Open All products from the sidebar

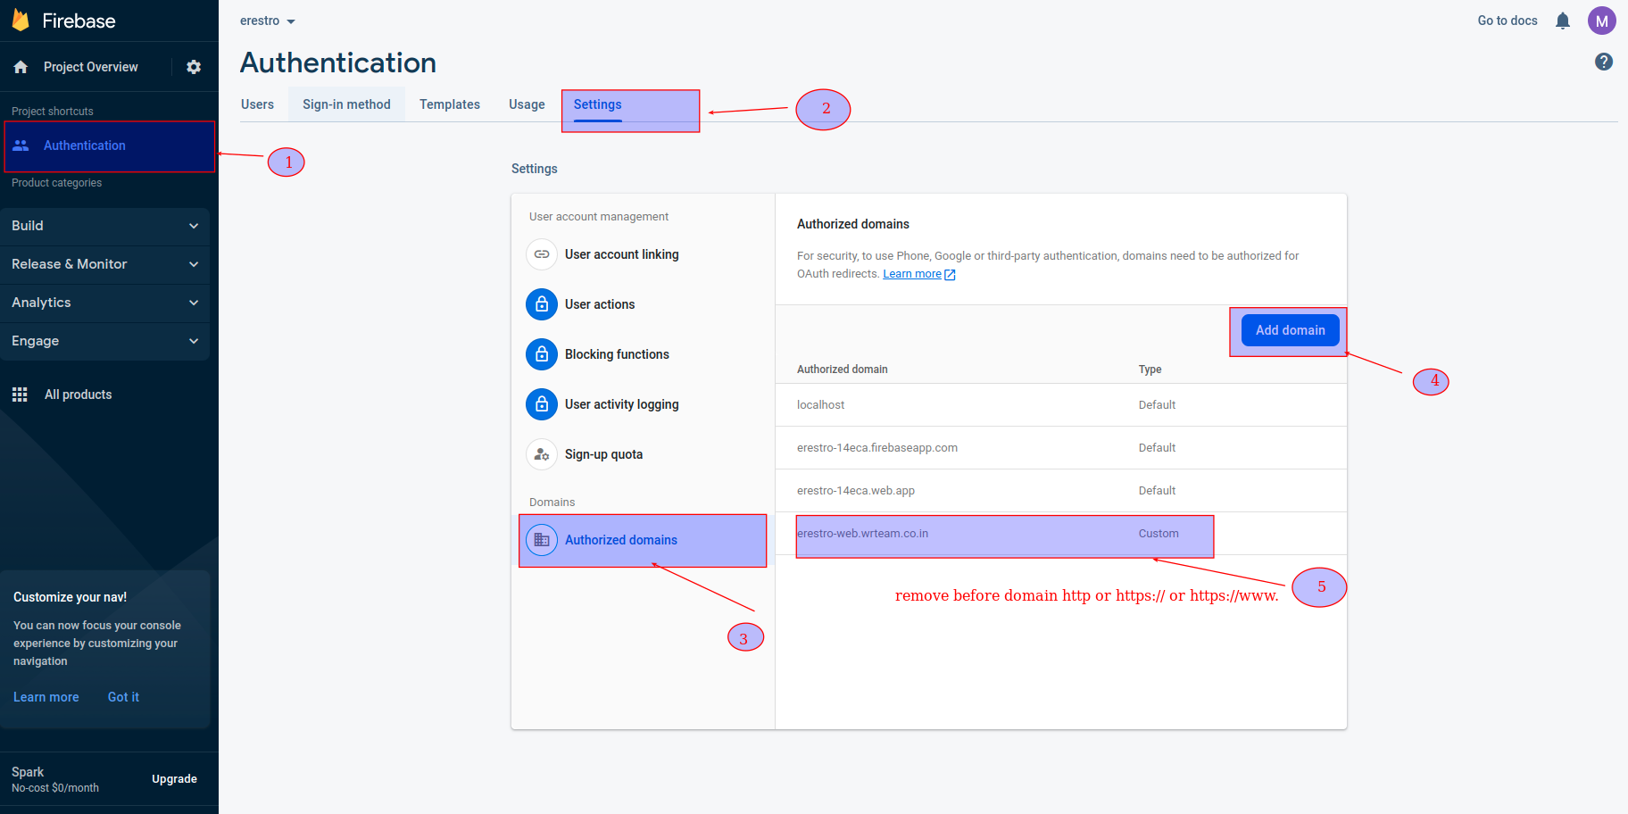pos(78,394)
